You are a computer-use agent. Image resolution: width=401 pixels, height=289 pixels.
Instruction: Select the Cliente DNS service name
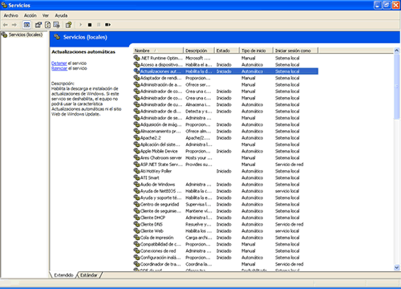152,225
